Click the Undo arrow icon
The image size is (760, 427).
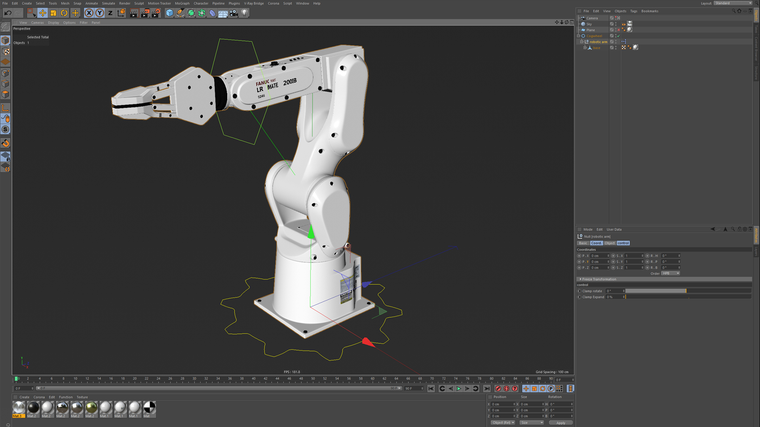pos(8,13)
